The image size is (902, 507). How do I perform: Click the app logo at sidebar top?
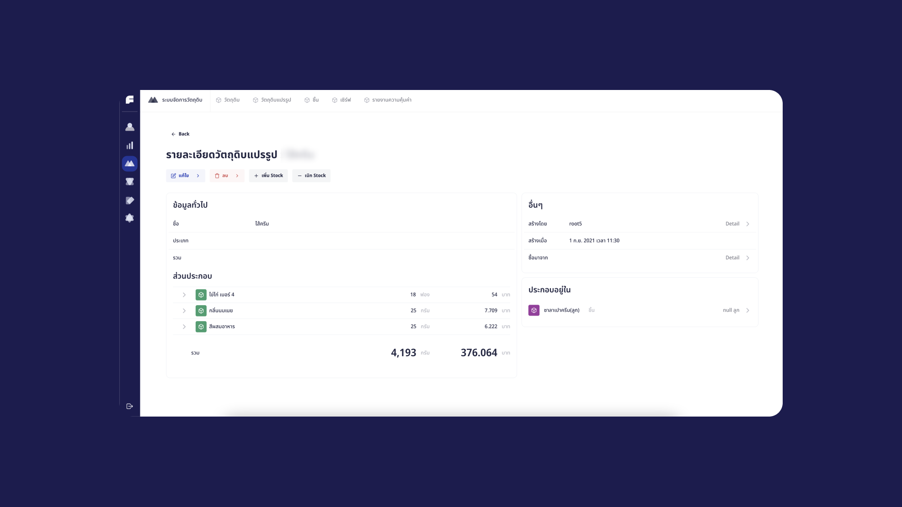130,100
